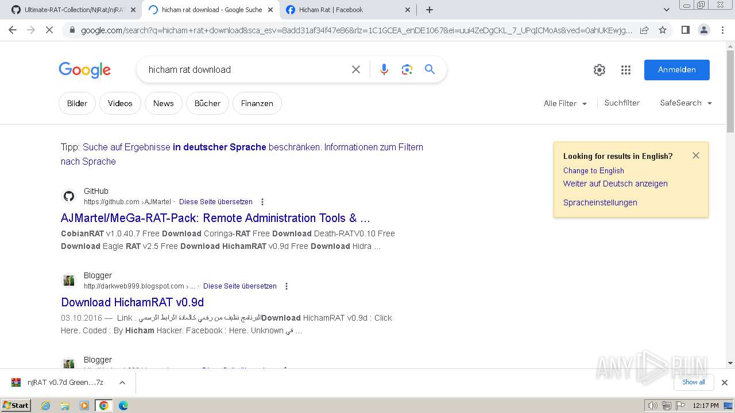Open Google quick settings gear

point(599,70)
